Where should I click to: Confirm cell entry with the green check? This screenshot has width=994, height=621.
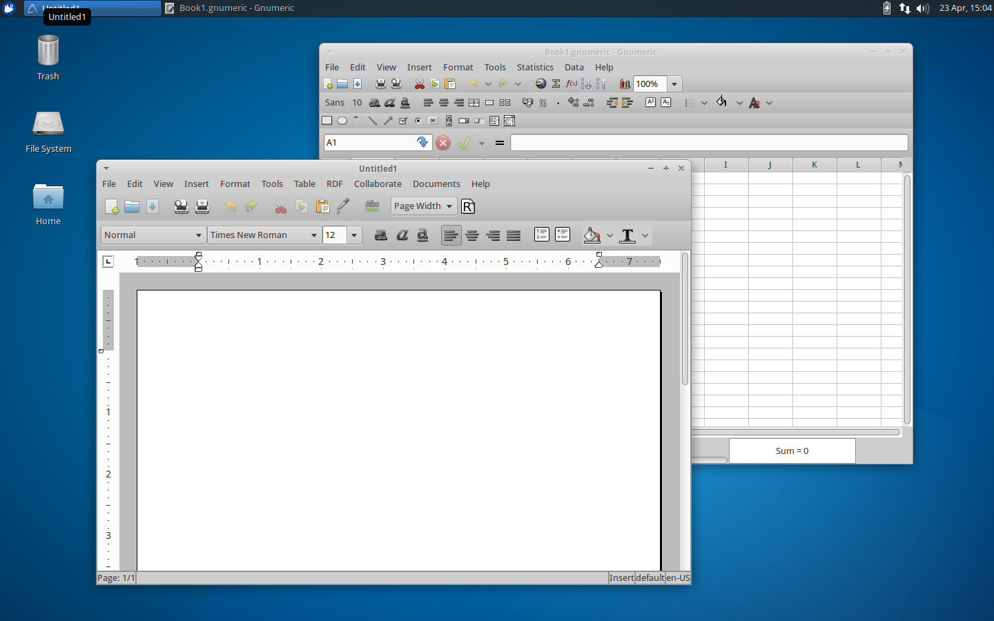pos(465,143)
